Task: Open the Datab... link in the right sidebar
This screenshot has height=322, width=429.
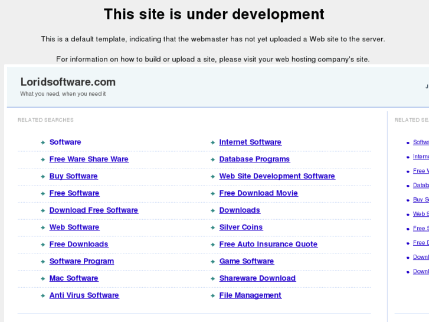Action: click(421, 186)
